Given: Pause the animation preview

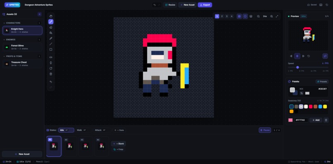Looking at the screenshot, I should click(297, 56).
